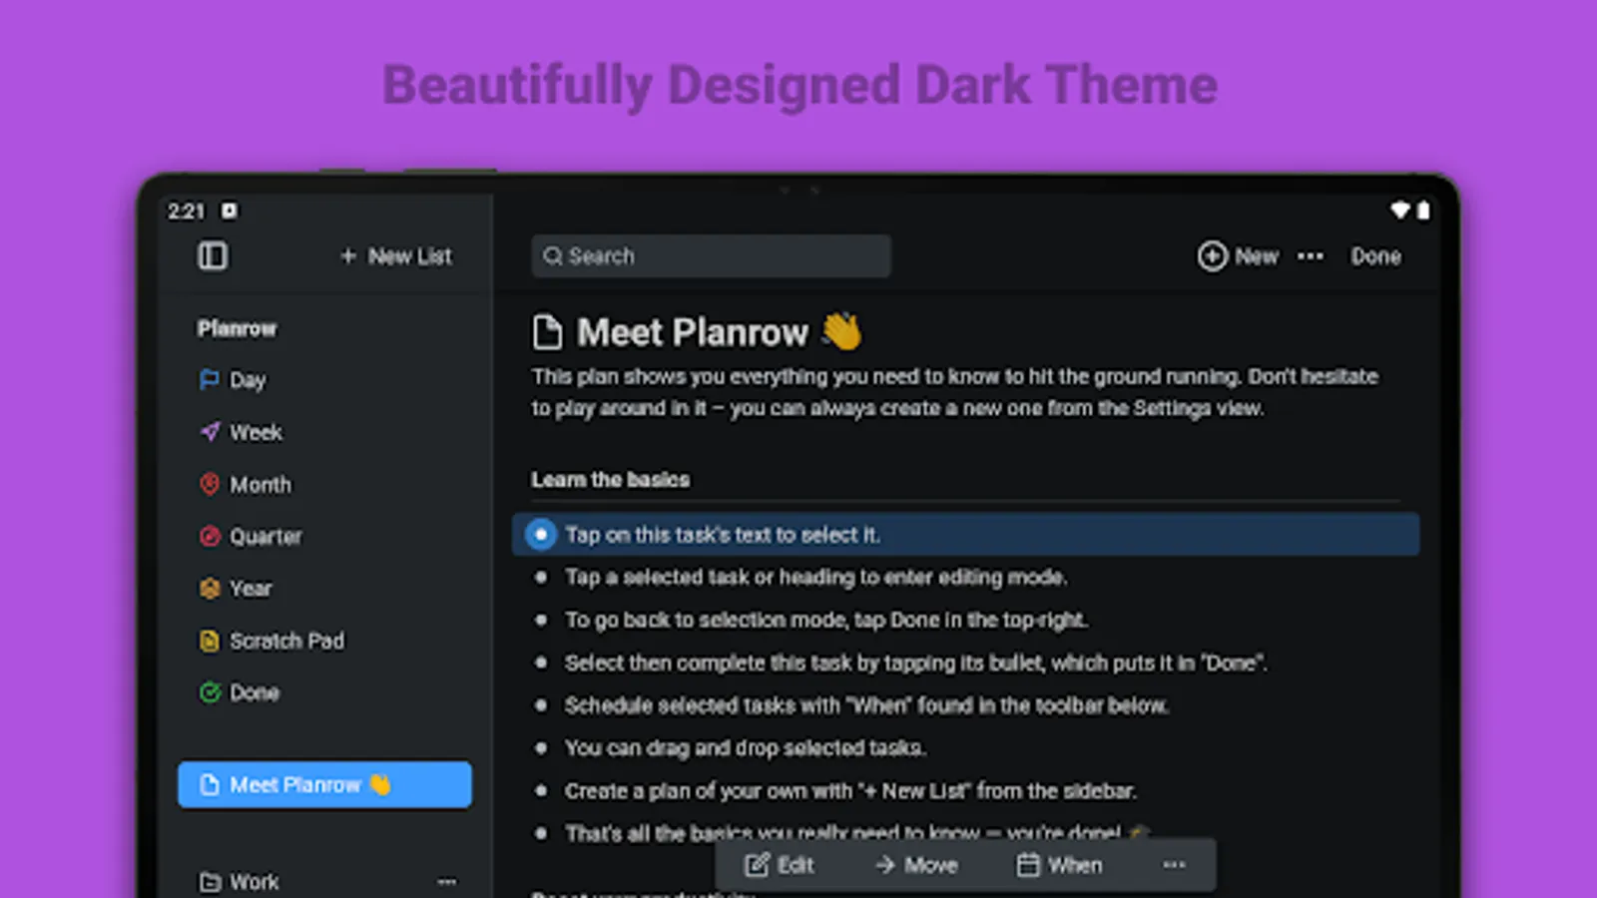
Task: Click the green Done checkmark icon
Action: click(x=210, y=692)
